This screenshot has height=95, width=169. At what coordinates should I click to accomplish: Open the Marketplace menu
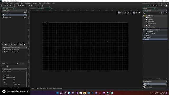28,3
